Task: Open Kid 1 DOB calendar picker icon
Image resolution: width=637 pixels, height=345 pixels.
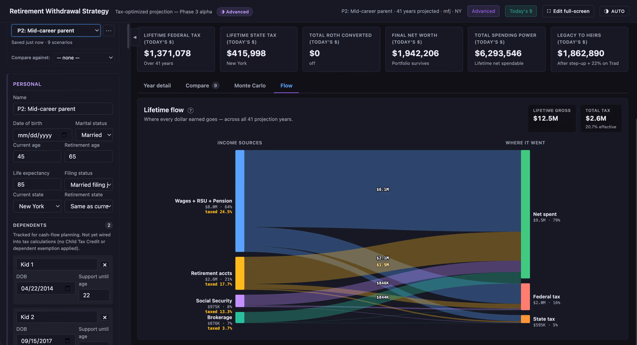Action: pos(68,288)
